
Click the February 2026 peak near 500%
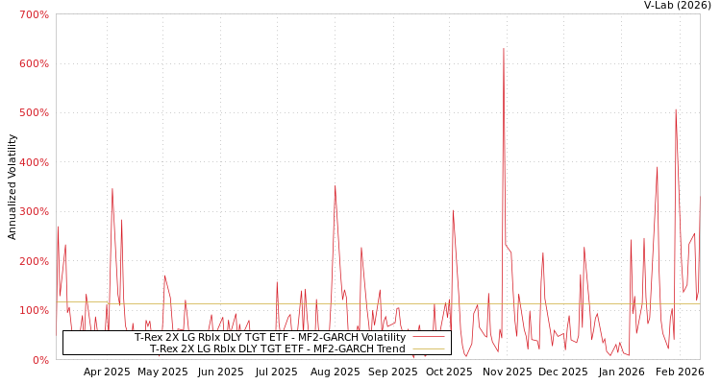click(x=676, y=109)
